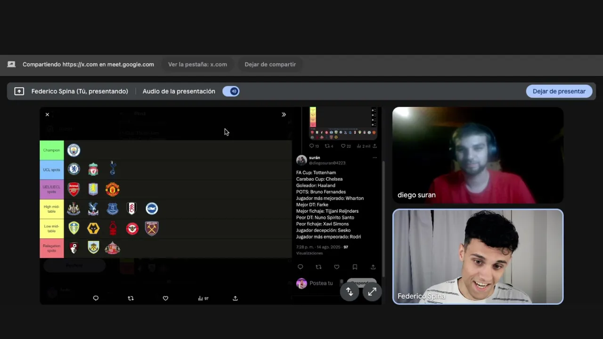Image resolution: width=603 pixels, height=339 pixels.
Task: Toggle the Audio de la presentación switch
Action: pyautogui.click(x=231, y=91)
